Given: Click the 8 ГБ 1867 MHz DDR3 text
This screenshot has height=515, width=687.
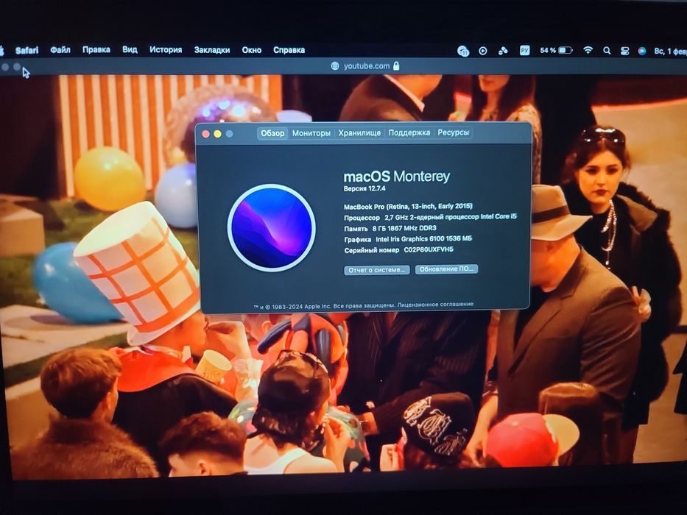Looking at the screenshot, I should 404,228.
